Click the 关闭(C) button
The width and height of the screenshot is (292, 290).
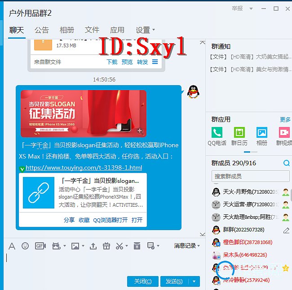pos(143,281)
